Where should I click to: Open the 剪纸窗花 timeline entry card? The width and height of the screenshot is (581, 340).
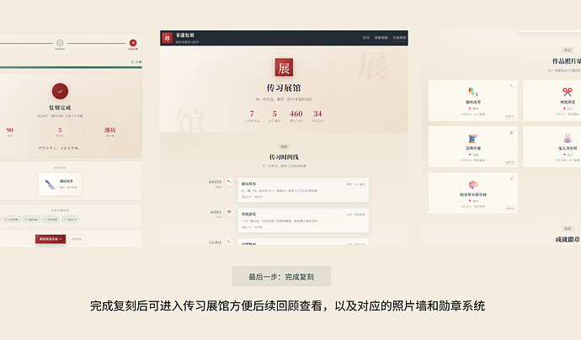coord(303,220)
